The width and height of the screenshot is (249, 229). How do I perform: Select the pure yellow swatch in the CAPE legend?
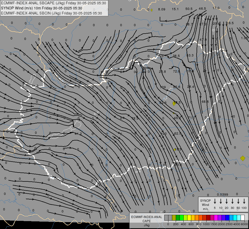tap(189, 218)
